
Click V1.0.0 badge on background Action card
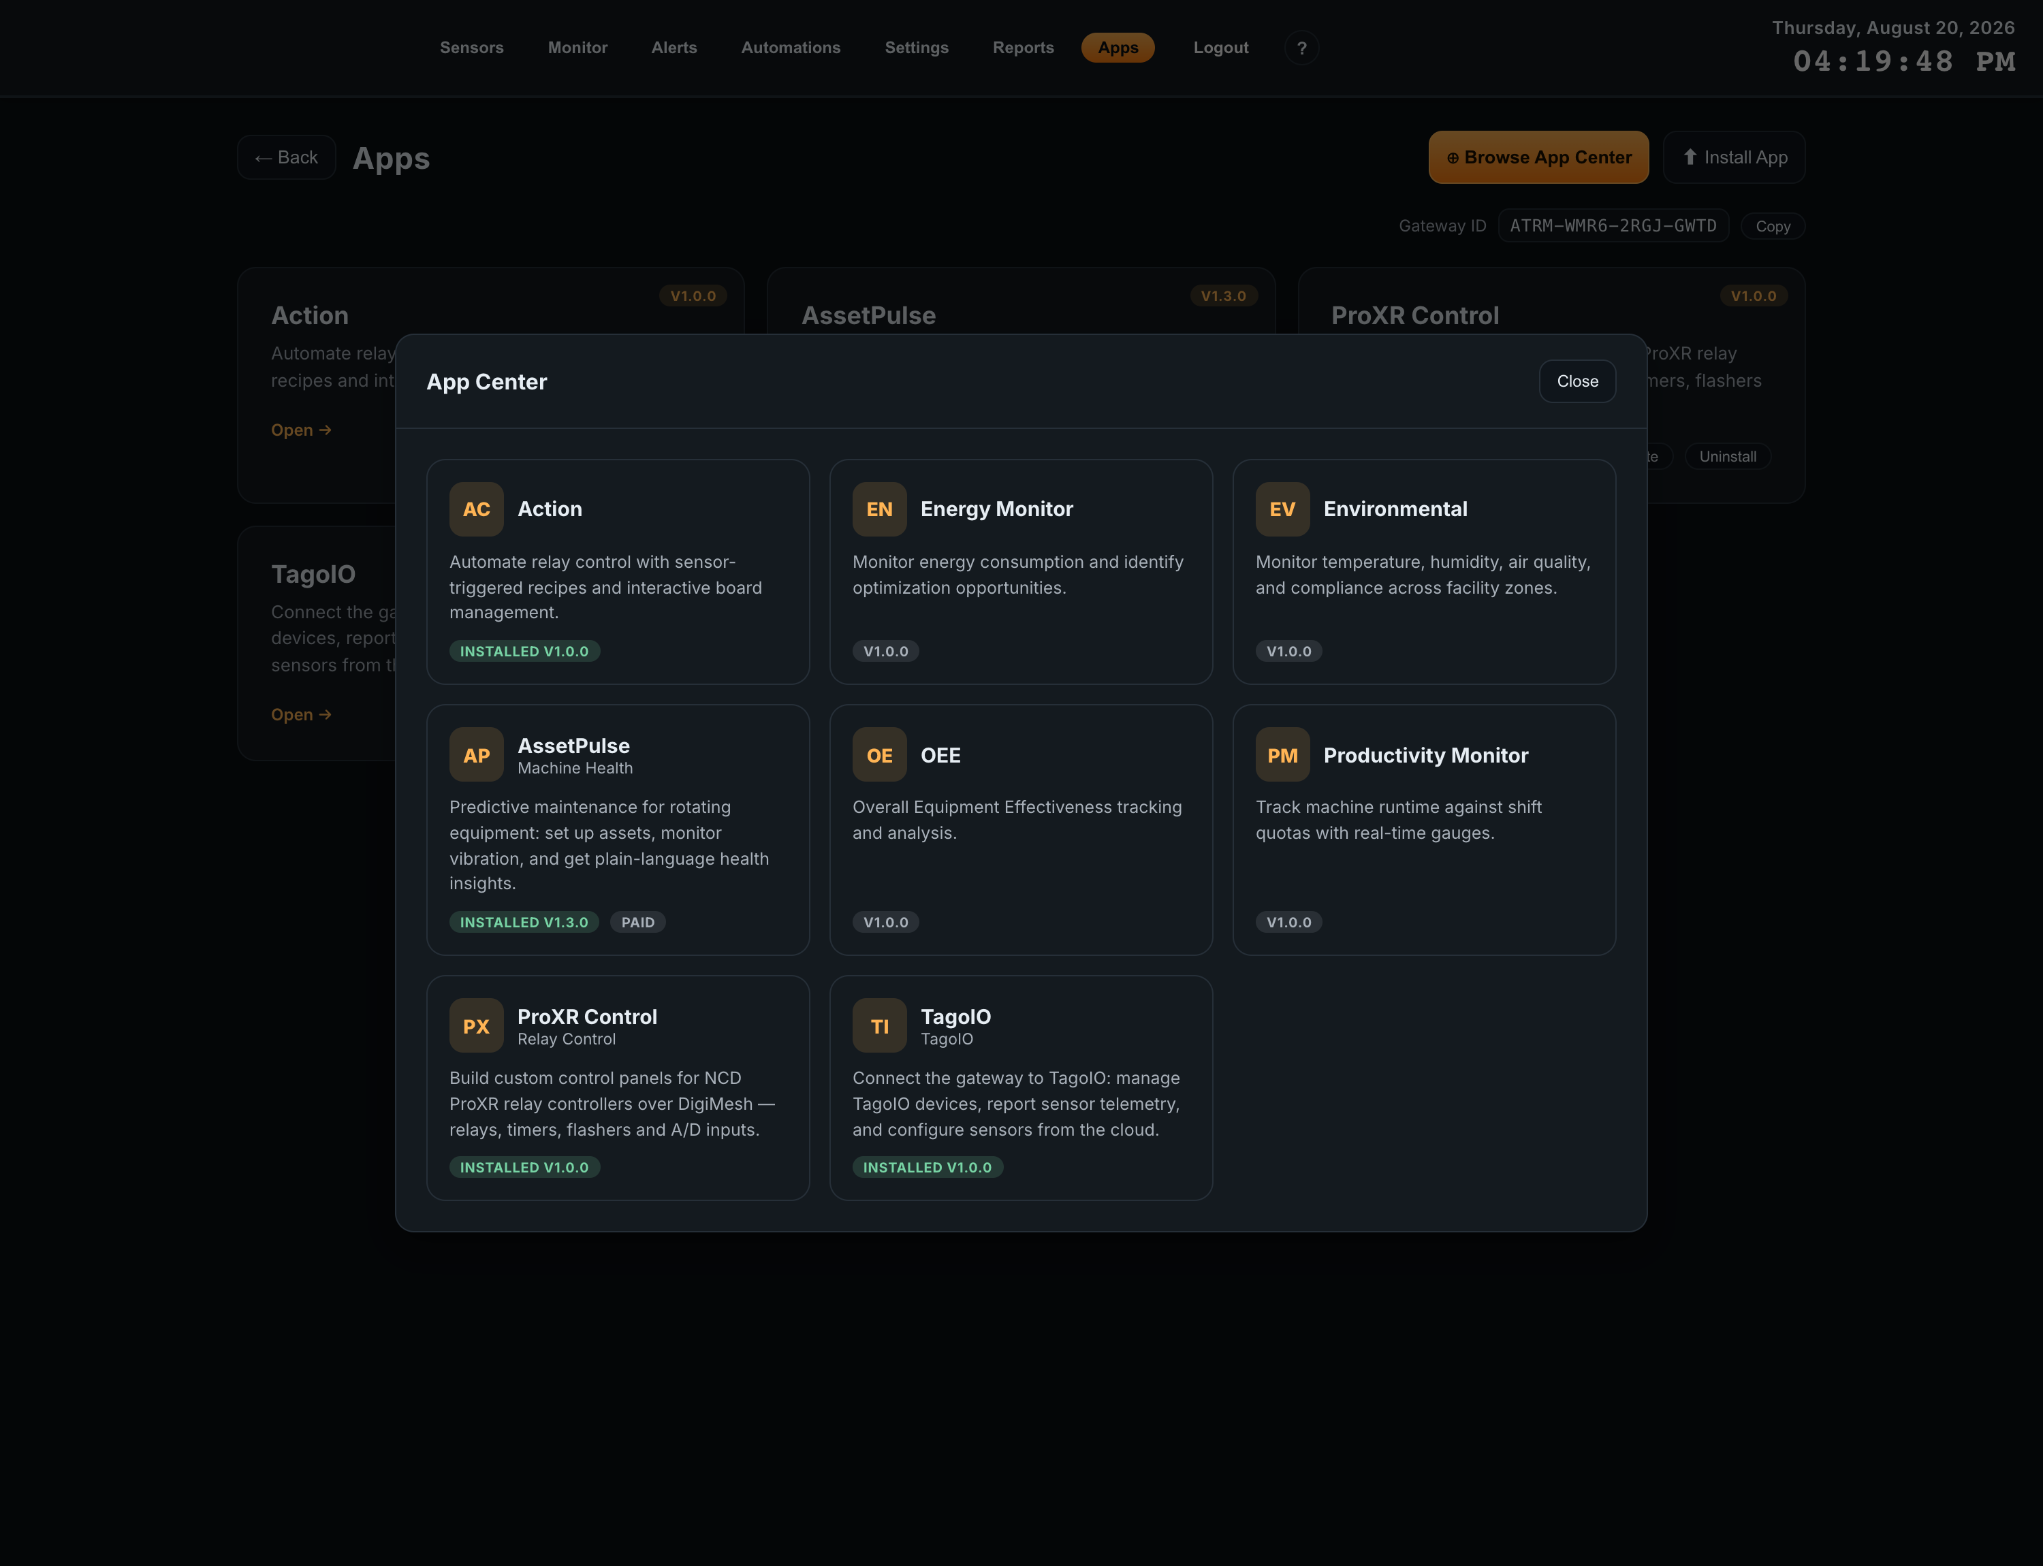(x=692, y=296)
